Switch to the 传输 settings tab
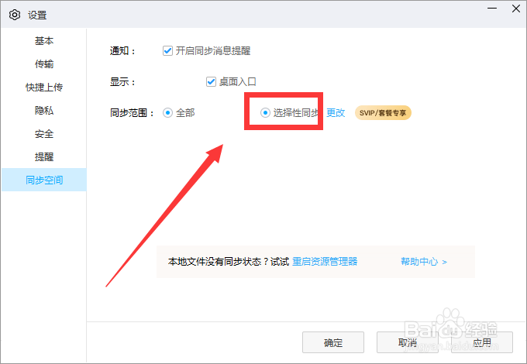527x364 pixels. [44, 64]
